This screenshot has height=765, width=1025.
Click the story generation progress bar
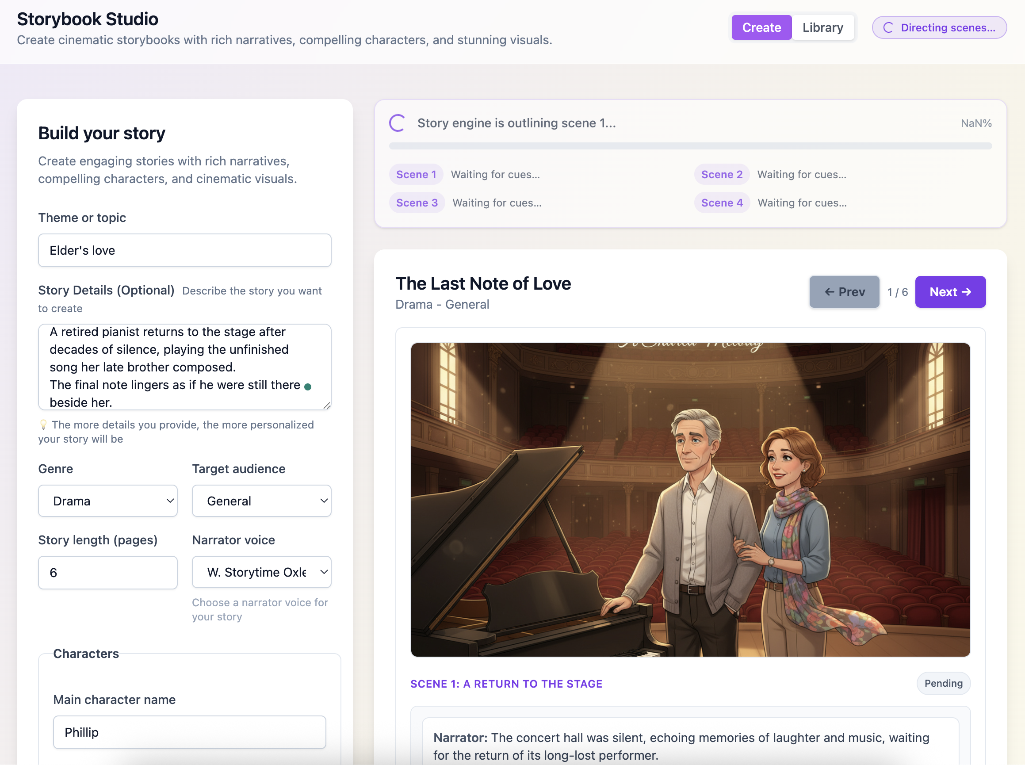[x=690, y=146]
